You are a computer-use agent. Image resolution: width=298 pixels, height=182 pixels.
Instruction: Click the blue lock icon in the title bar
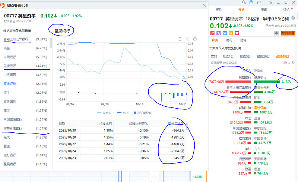[251, 2]
